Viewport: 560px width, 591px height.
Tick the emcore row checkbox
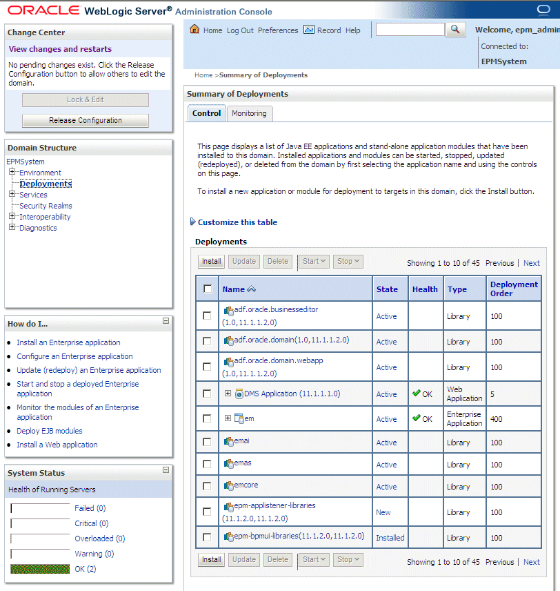click(x=207, y=486)
